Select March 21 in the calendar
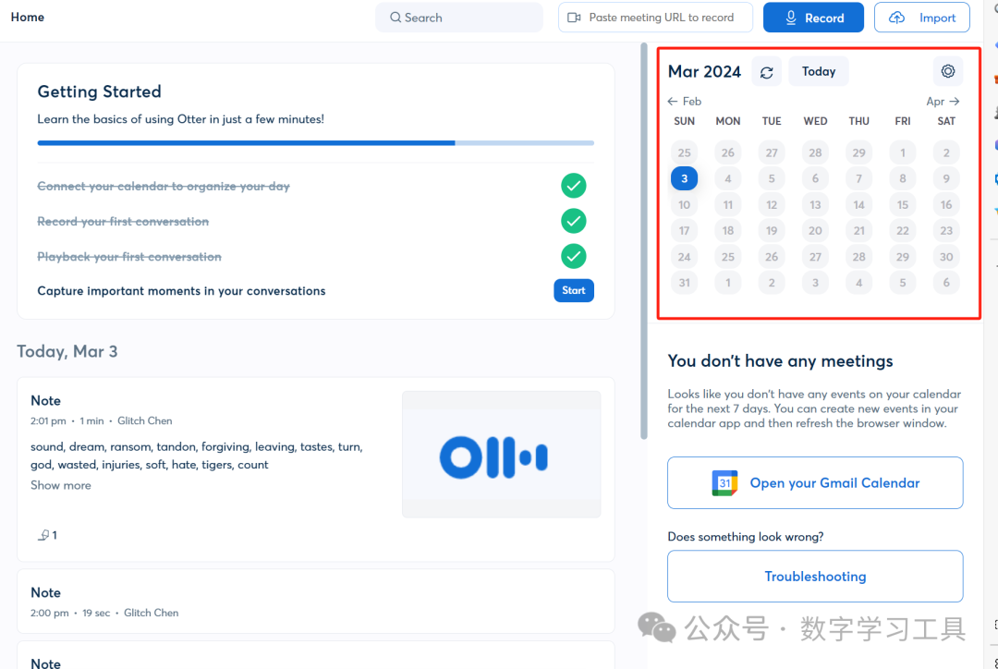 (858, 231)
